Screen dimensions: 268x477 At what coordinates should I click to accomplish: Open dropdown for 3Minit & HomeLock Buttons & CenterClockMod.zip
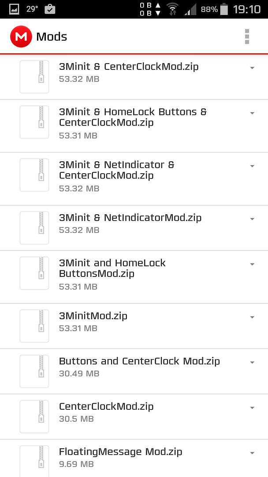pos(252,113)
